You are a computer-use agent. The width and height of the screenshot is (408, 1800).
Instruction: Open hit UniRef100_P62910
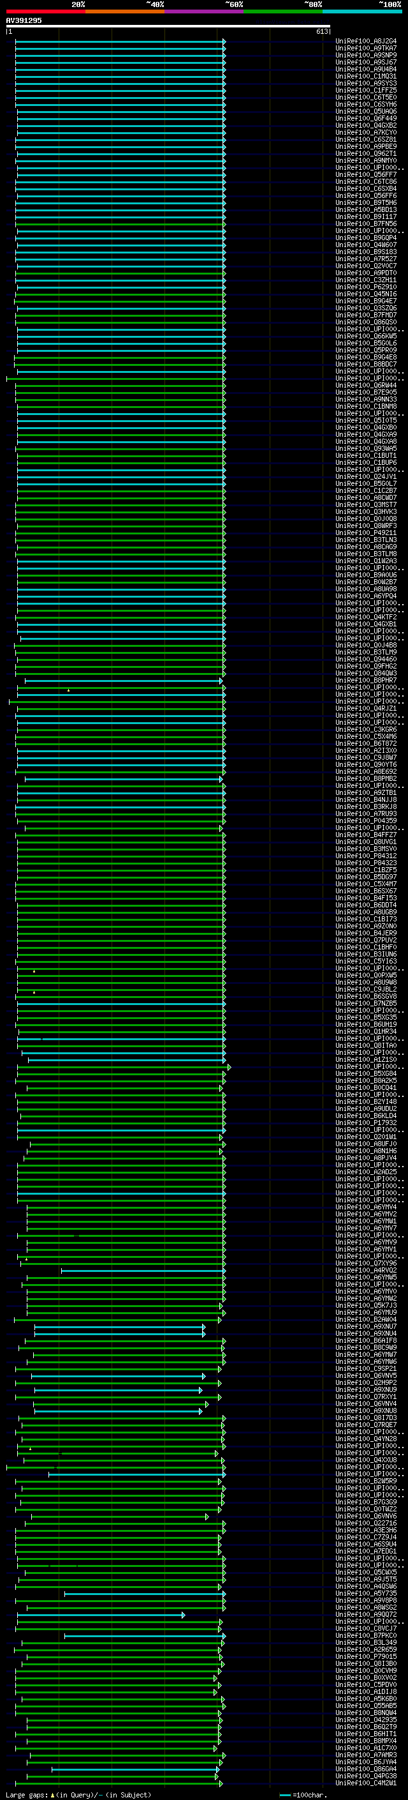pos(366,287)
